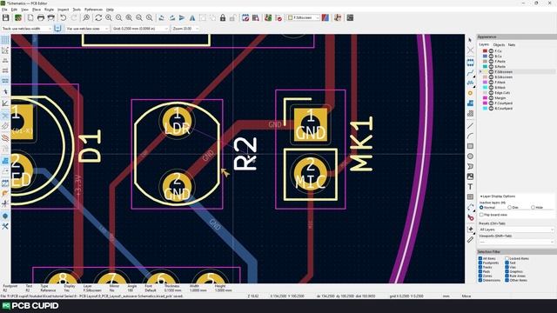This screenshot has width=557, height=313.
Task: Select the B.Courtyard layer row
Action: point(516,108)
